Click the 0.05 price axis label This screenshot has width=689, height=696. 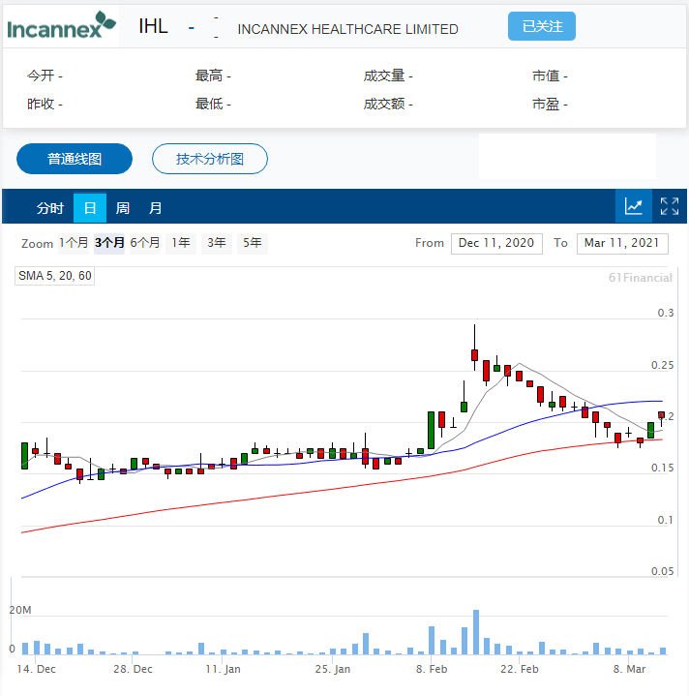click(x=662, y=571)
